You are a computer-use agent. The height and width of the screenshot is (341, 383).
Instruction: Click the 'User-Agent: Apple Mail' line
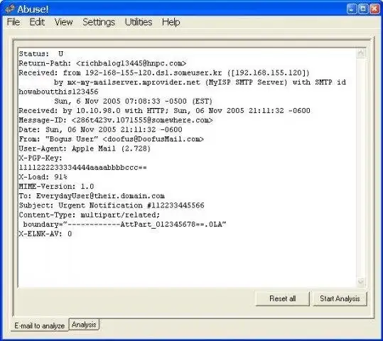click(x=85, y=148)
